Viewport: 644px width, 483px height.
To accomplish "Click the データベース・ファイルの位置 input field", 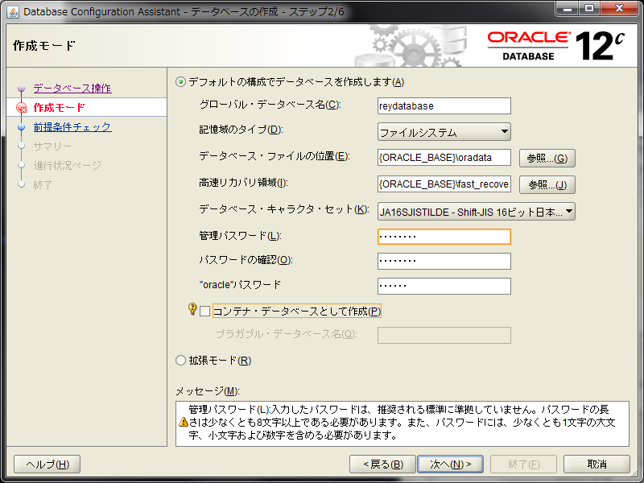I will coord(444,157).
